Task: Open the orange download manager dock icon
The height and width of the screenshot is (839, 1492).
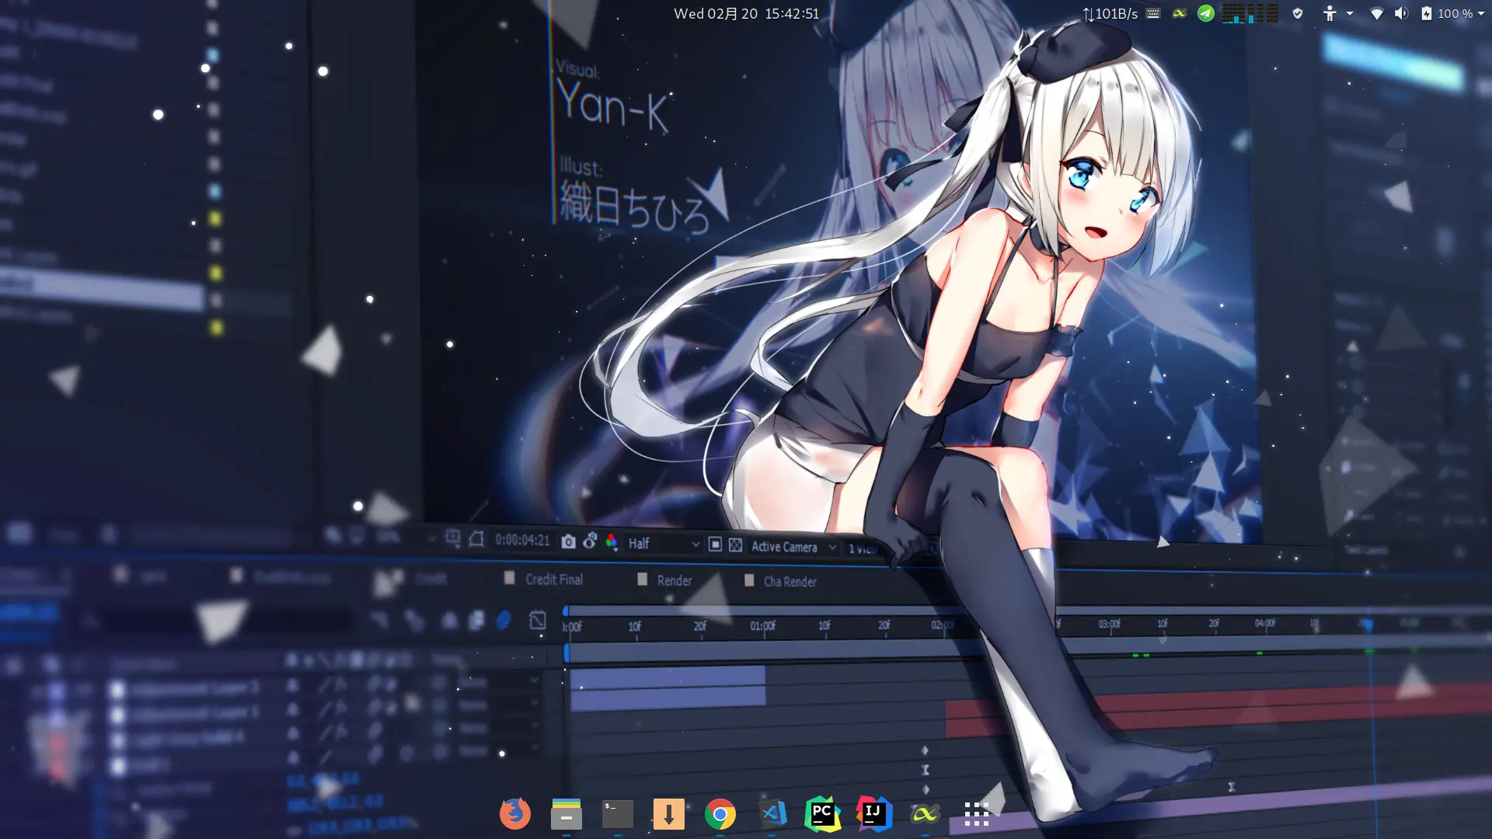Action: [x=668, y=813]
